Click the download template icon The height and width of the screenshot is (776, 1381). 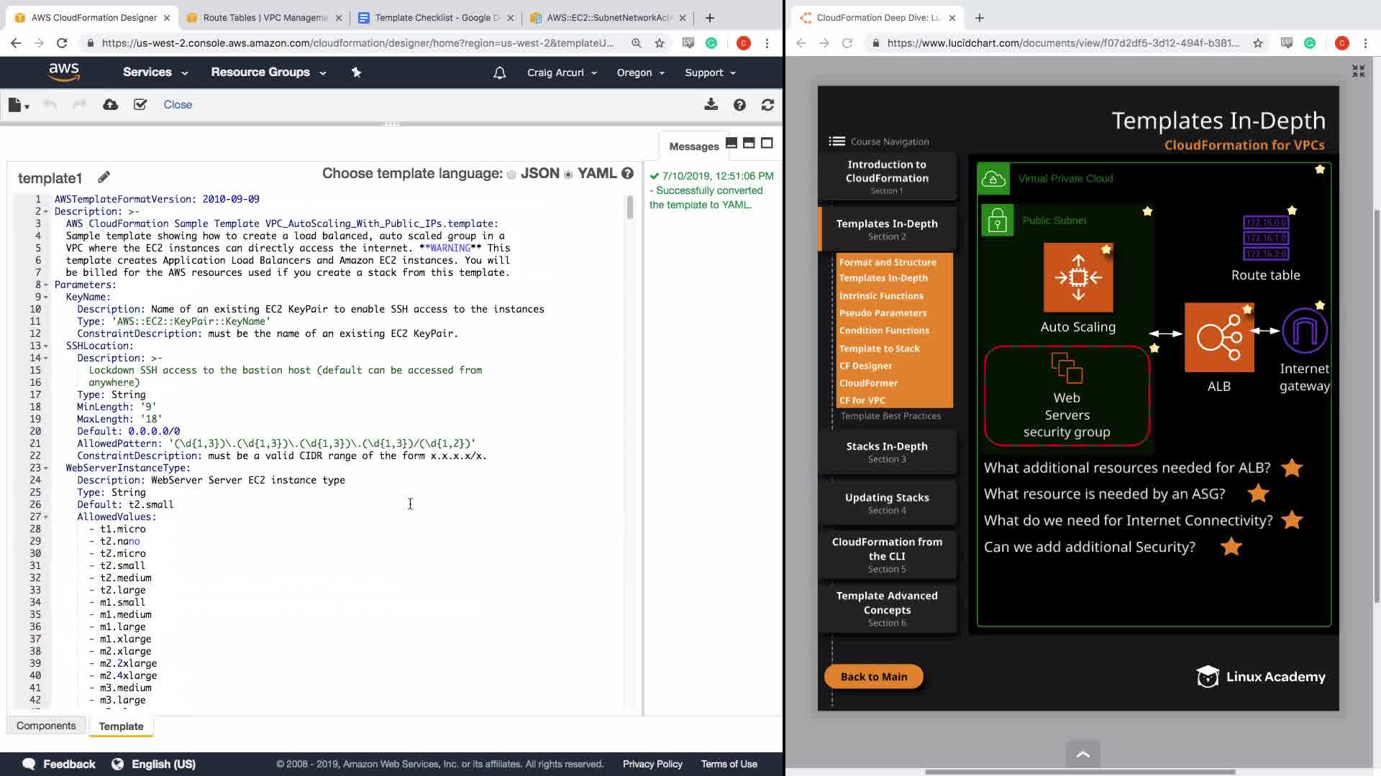click(711, 105)
